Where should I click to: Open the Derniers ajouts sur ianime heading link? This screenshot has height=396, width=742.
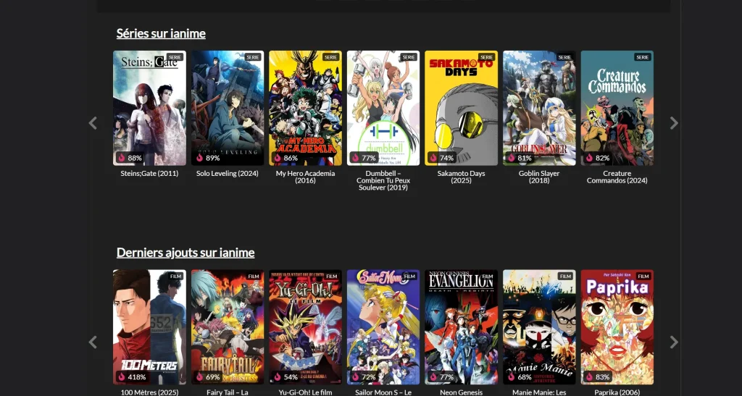pos(185,253)
